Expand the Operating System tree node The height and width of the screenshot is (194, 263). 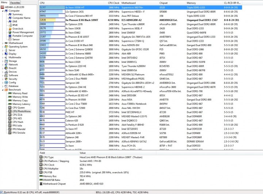pyautogui.click(x=3, y=47)
